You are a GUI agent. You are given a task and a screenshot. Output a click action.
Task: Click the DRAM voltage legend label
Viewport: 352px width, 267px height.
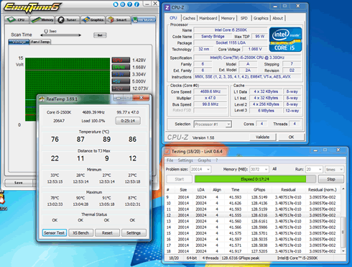[121, 67]
